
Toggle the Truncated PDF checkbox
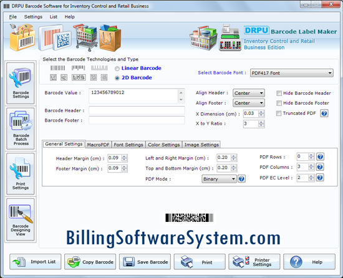(x=279, y=113)
